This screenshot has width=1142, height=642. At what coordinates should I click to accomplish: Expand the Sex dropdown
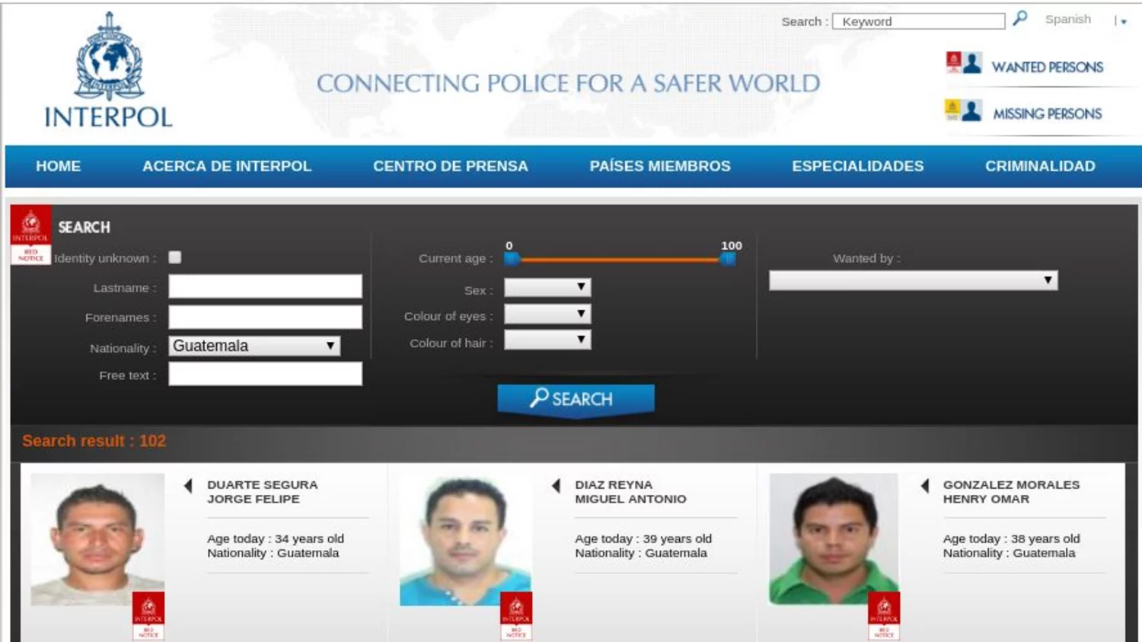click(547, 287)
